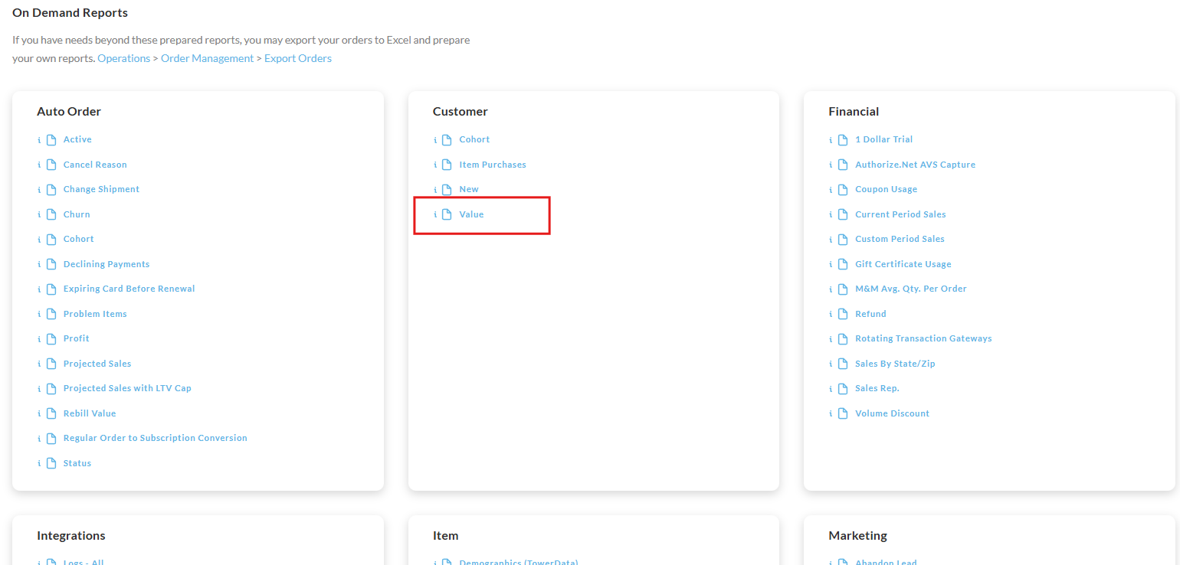This screenshot has width=1180, height=565.
Task: View Gift Certificate Usage report
Action: click(x=903, y=264)
